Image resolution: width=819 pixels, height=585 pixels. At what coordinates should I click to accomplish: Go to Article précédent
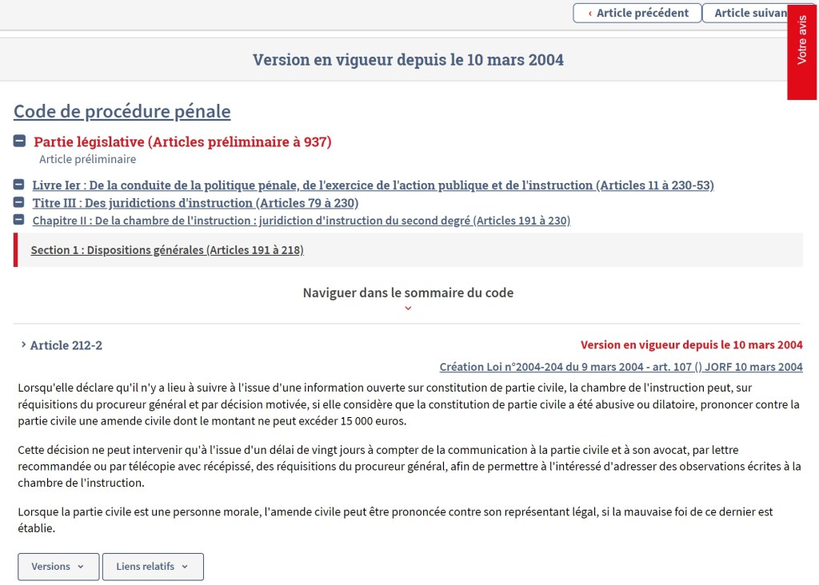[x=637, y=13]
